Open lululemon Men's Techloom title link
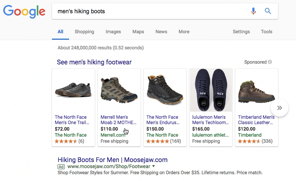 click(210, 120)
